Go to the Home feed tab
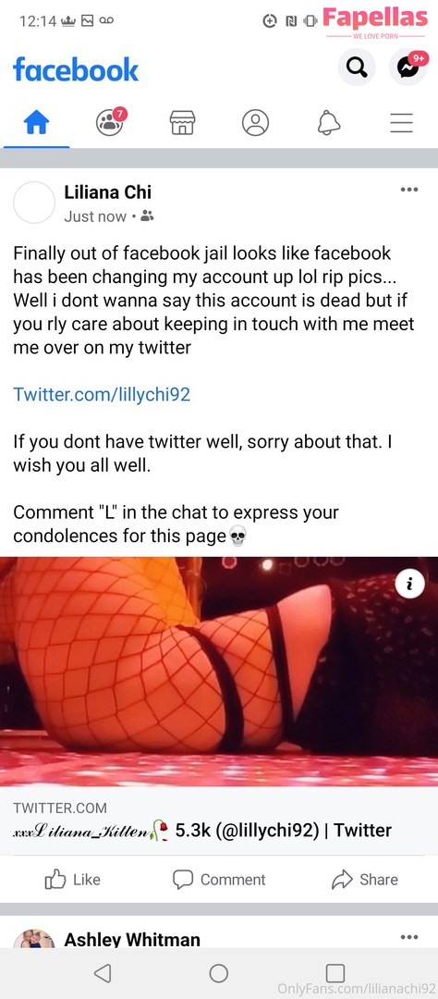The width and height of the screenshot is (438, 999). pos(36,122)
